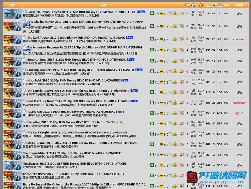Open uploader 厨丁 on Pacific Rim row

coord(238,113)
